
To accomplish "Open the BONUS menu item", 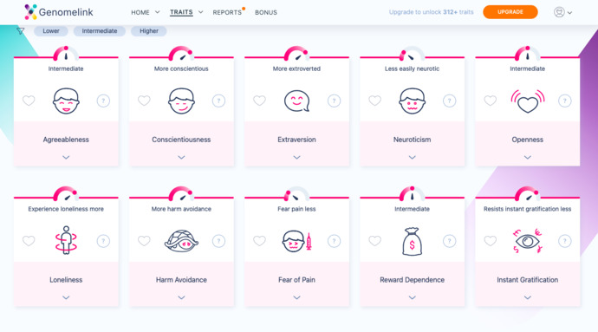I will [x=266, y=12].
